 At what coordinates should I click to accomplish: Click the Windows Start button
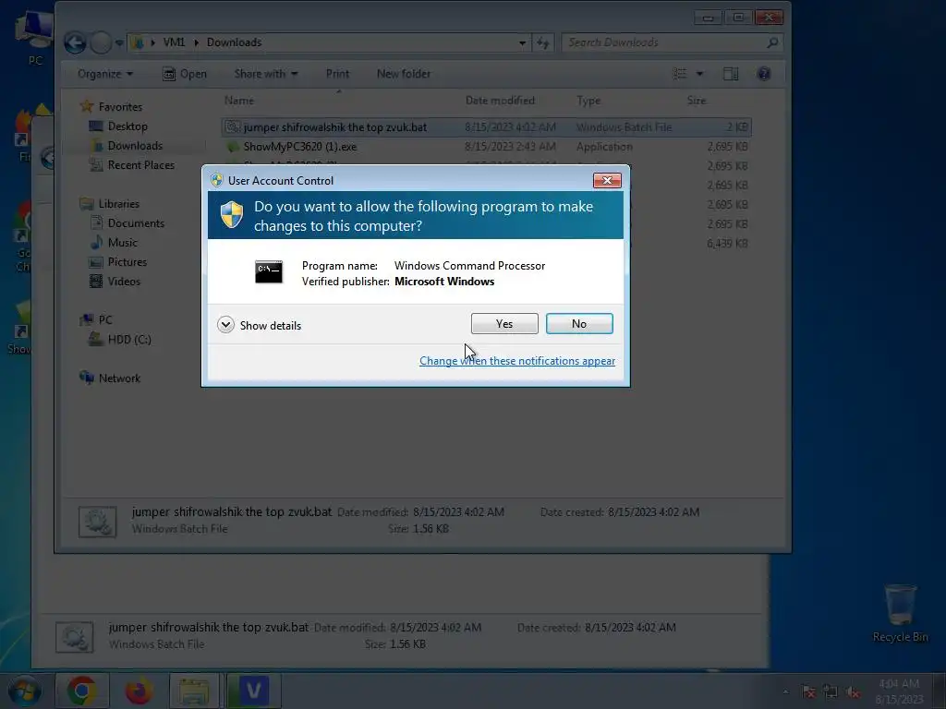click(x=23, y=691)
